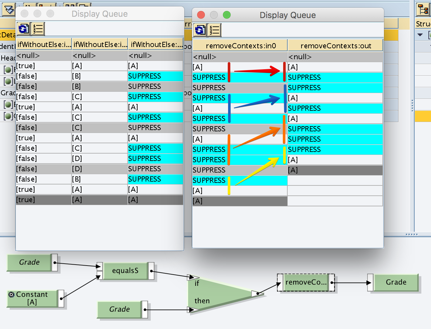Screen dimensions: 431x329
Task: Click the [C] cell in the gray row
Action: click(x=100, y=128)
